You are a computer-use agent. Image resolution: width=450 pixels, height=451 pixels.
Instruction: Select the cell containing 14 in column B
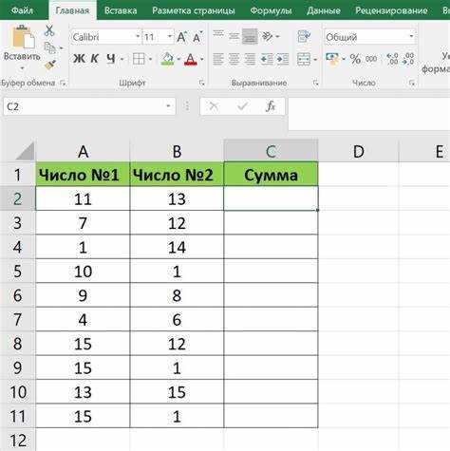coord(177,247)
